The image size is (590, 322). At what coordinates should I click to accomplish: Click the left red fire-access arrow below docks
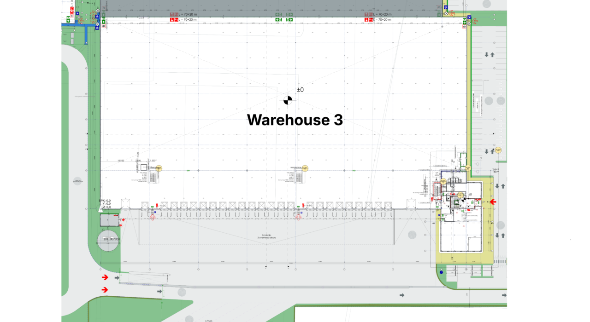click(x=153, y=217)
